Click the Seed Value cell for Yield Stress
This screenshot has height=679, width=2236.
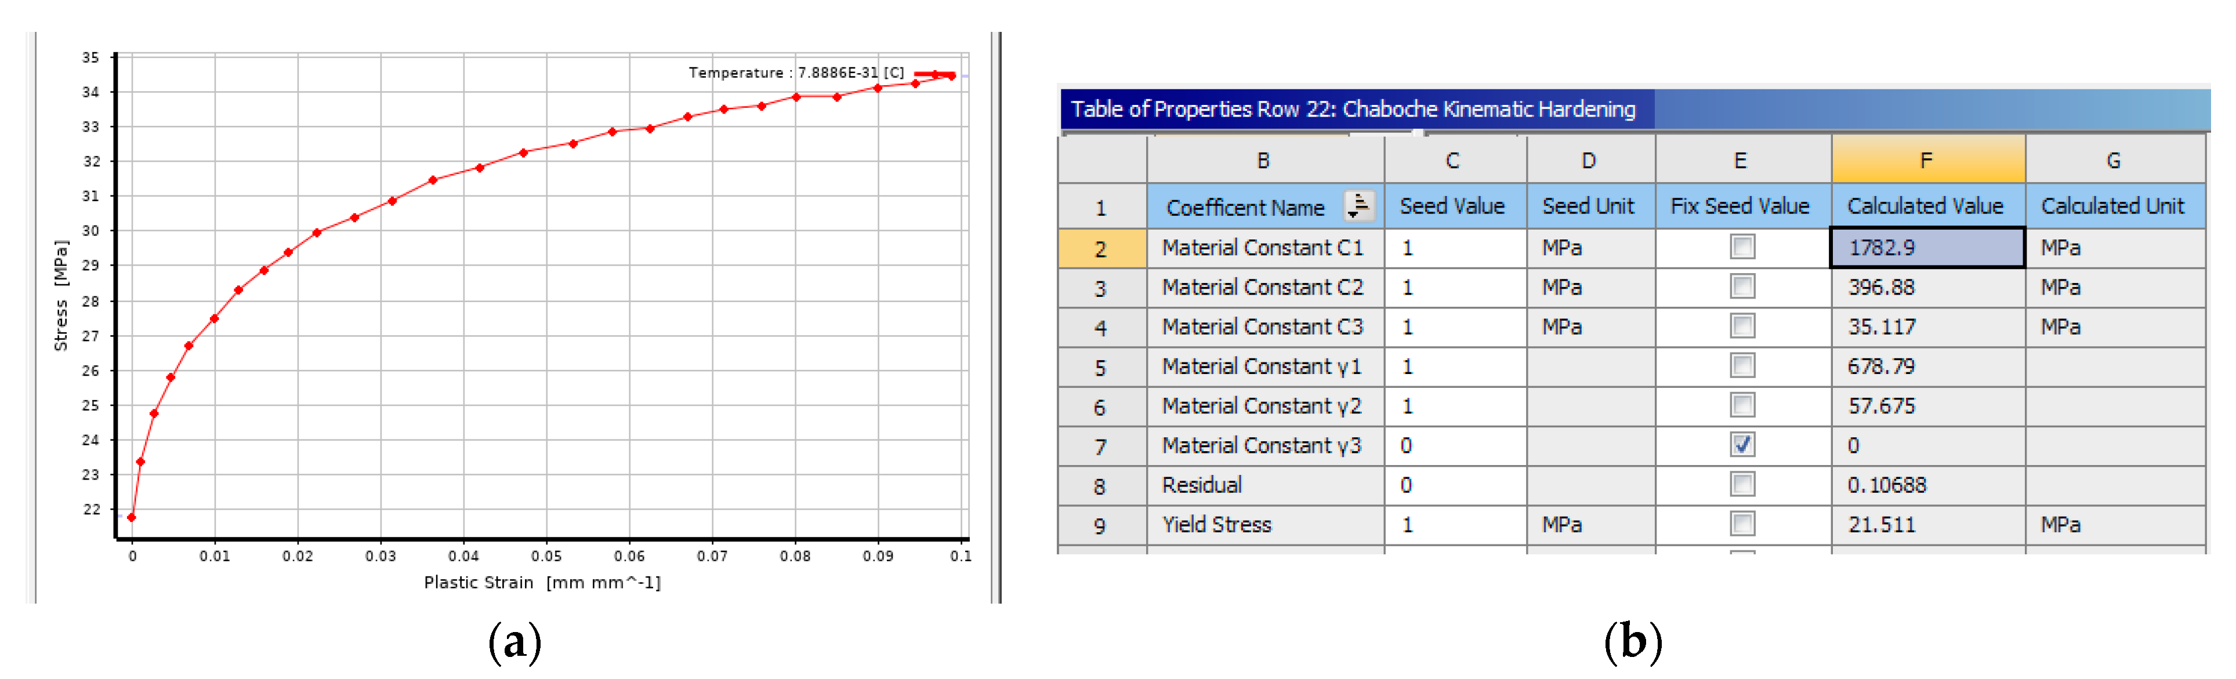pos(1455,524)
